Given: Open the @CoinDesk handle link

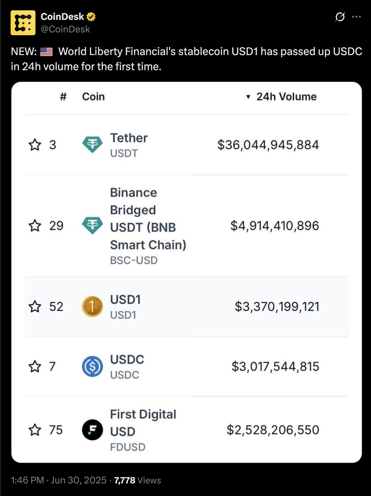Looking at the screenshot, I should [x=65, y=29].
